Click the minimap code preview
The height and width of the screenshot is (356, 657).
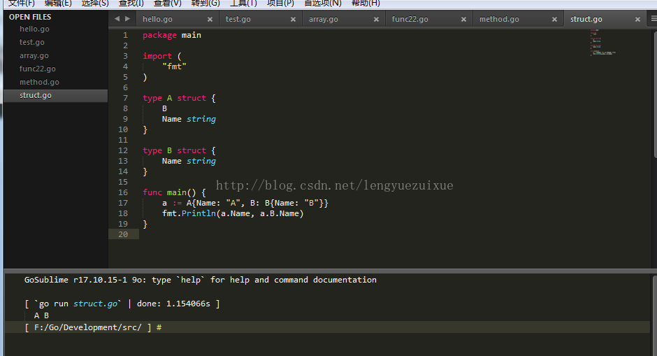(x=602, y=43)
